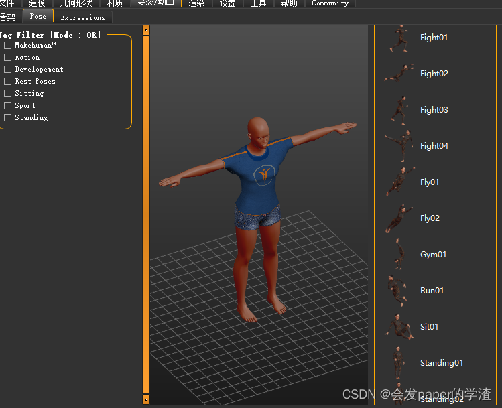Click the Fight01 pose label
Viewport: 502px width, 408px height.
434,38
